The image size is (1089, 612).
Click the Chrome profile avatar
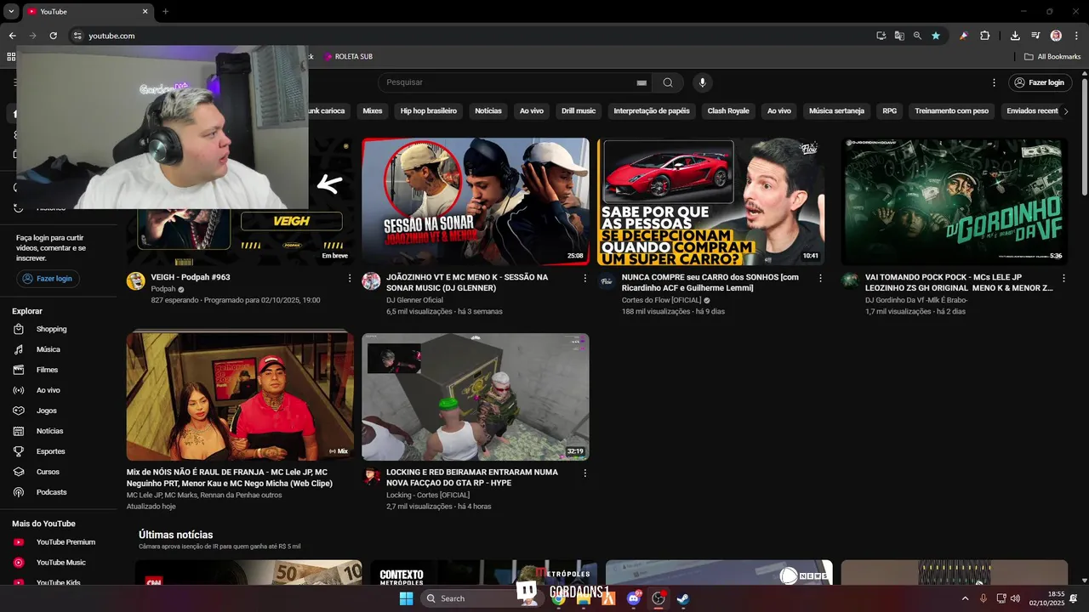click(1056, 36)
